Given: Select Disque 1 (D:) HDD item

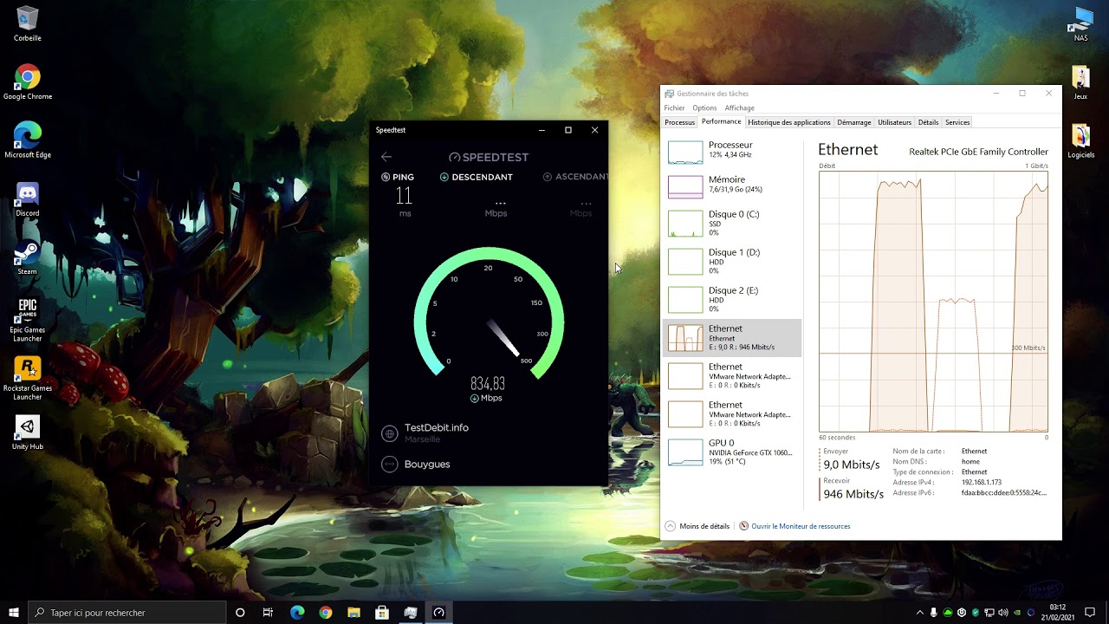Looking at the screenshot, I should coord(733,261).
